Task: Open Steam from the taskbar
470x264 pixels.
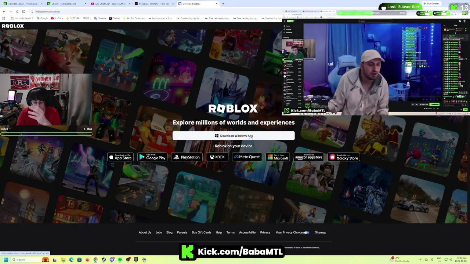Action: coord(104,260)
